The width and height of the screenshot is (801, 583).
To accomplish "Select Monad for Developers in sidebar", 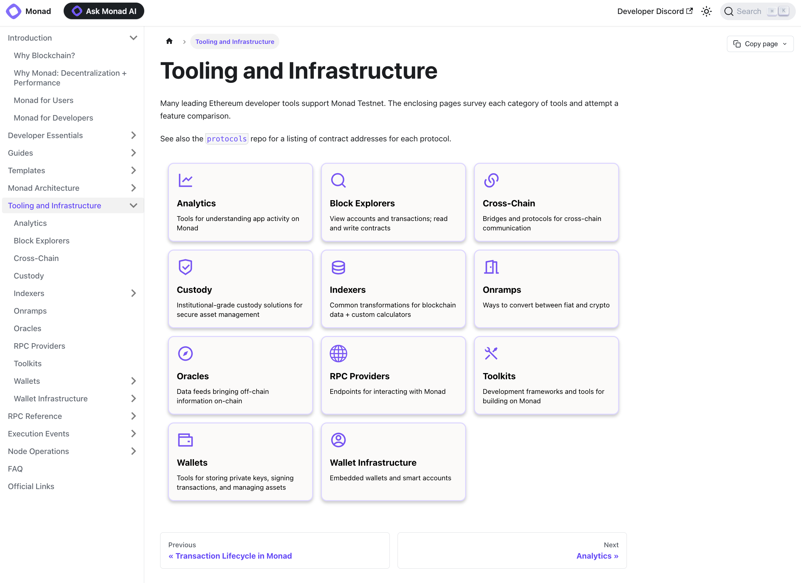I will tap(53, 118).
